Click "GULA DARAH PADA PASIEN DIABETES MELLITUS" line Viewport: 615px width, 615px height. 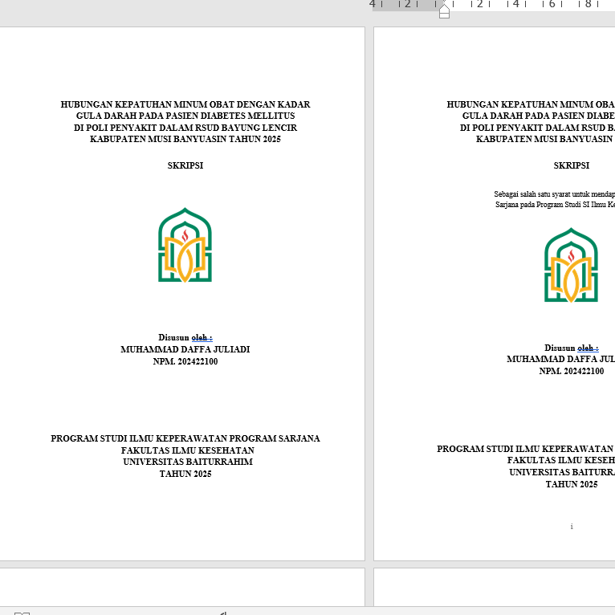185,116
